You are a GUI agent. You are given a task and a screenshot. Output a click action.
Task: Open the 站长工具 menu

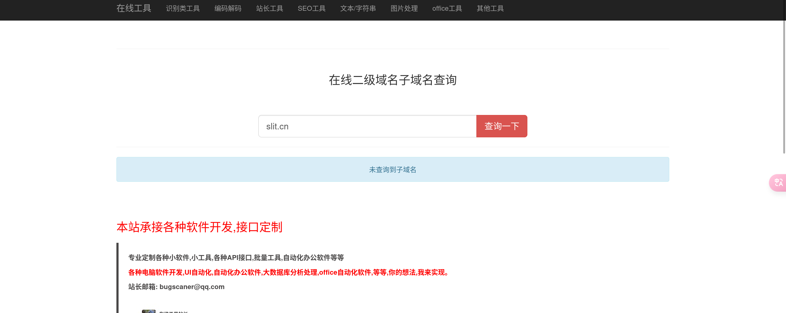270,9
